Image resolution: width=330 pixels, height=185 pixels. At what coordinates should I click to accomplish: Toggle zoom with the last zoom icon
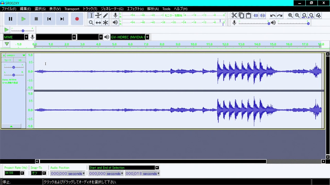318,16
